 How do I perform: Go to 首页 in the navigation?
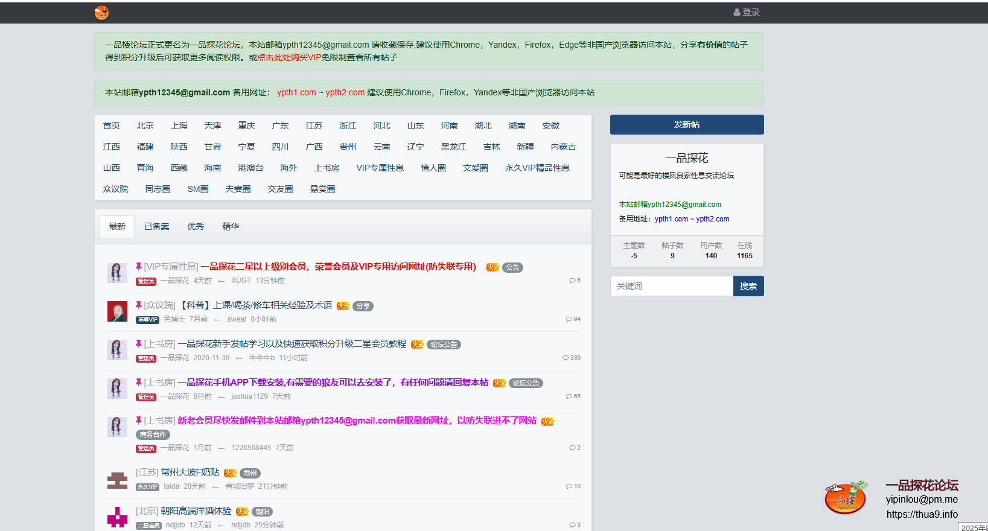(x=111, y=126)
